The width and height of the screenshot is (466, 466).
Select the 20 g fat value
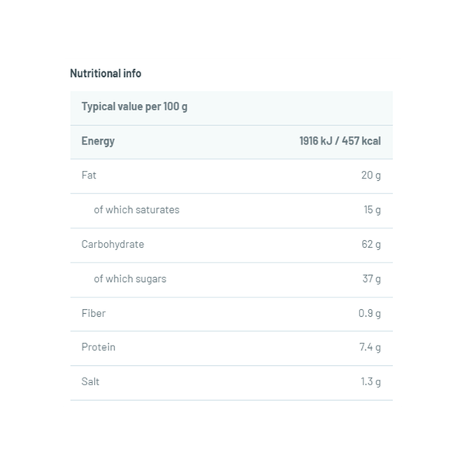point(371,176)
